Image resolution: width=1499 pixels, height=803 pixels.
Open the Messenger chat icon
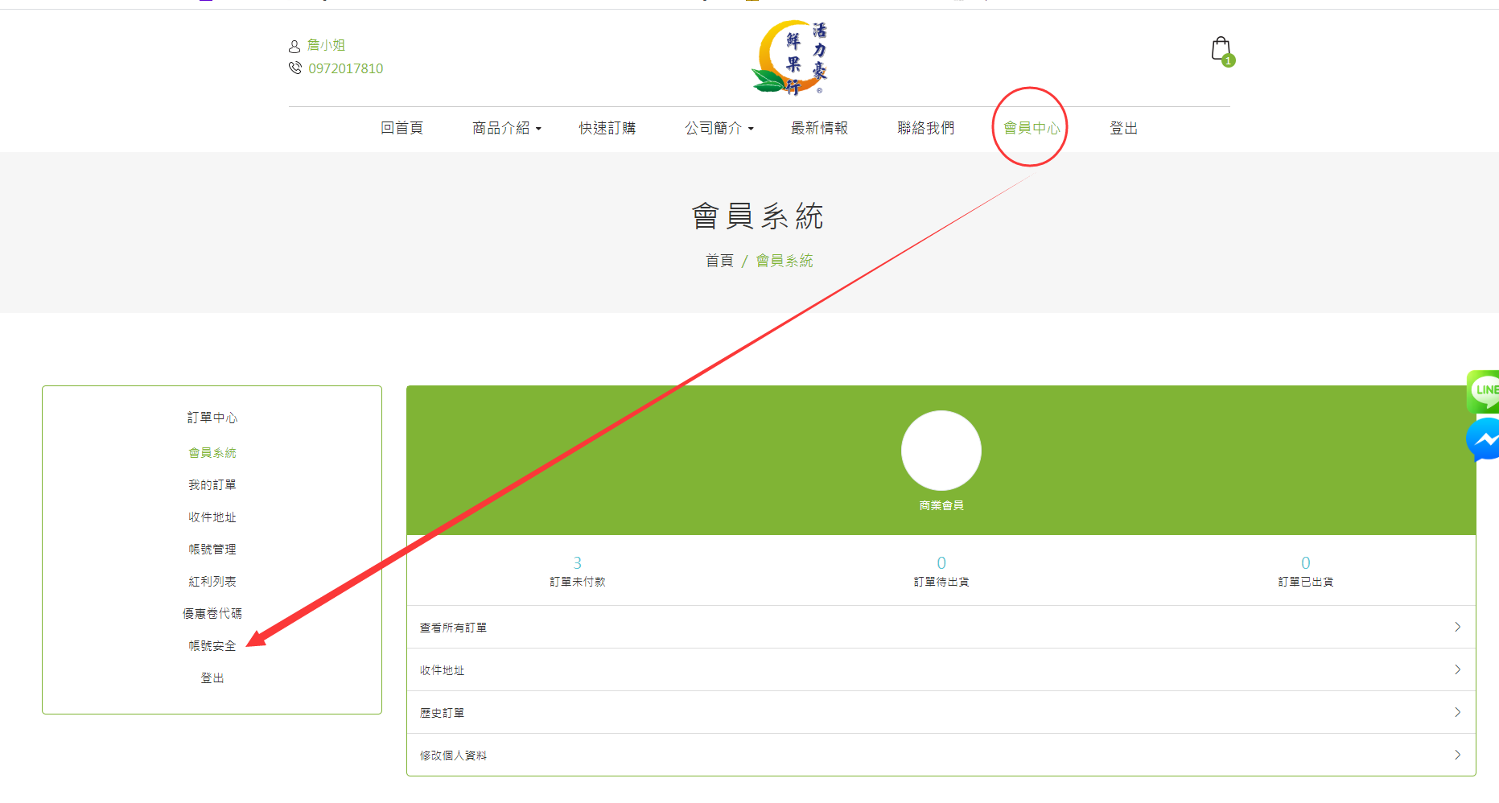point(1484,439)
